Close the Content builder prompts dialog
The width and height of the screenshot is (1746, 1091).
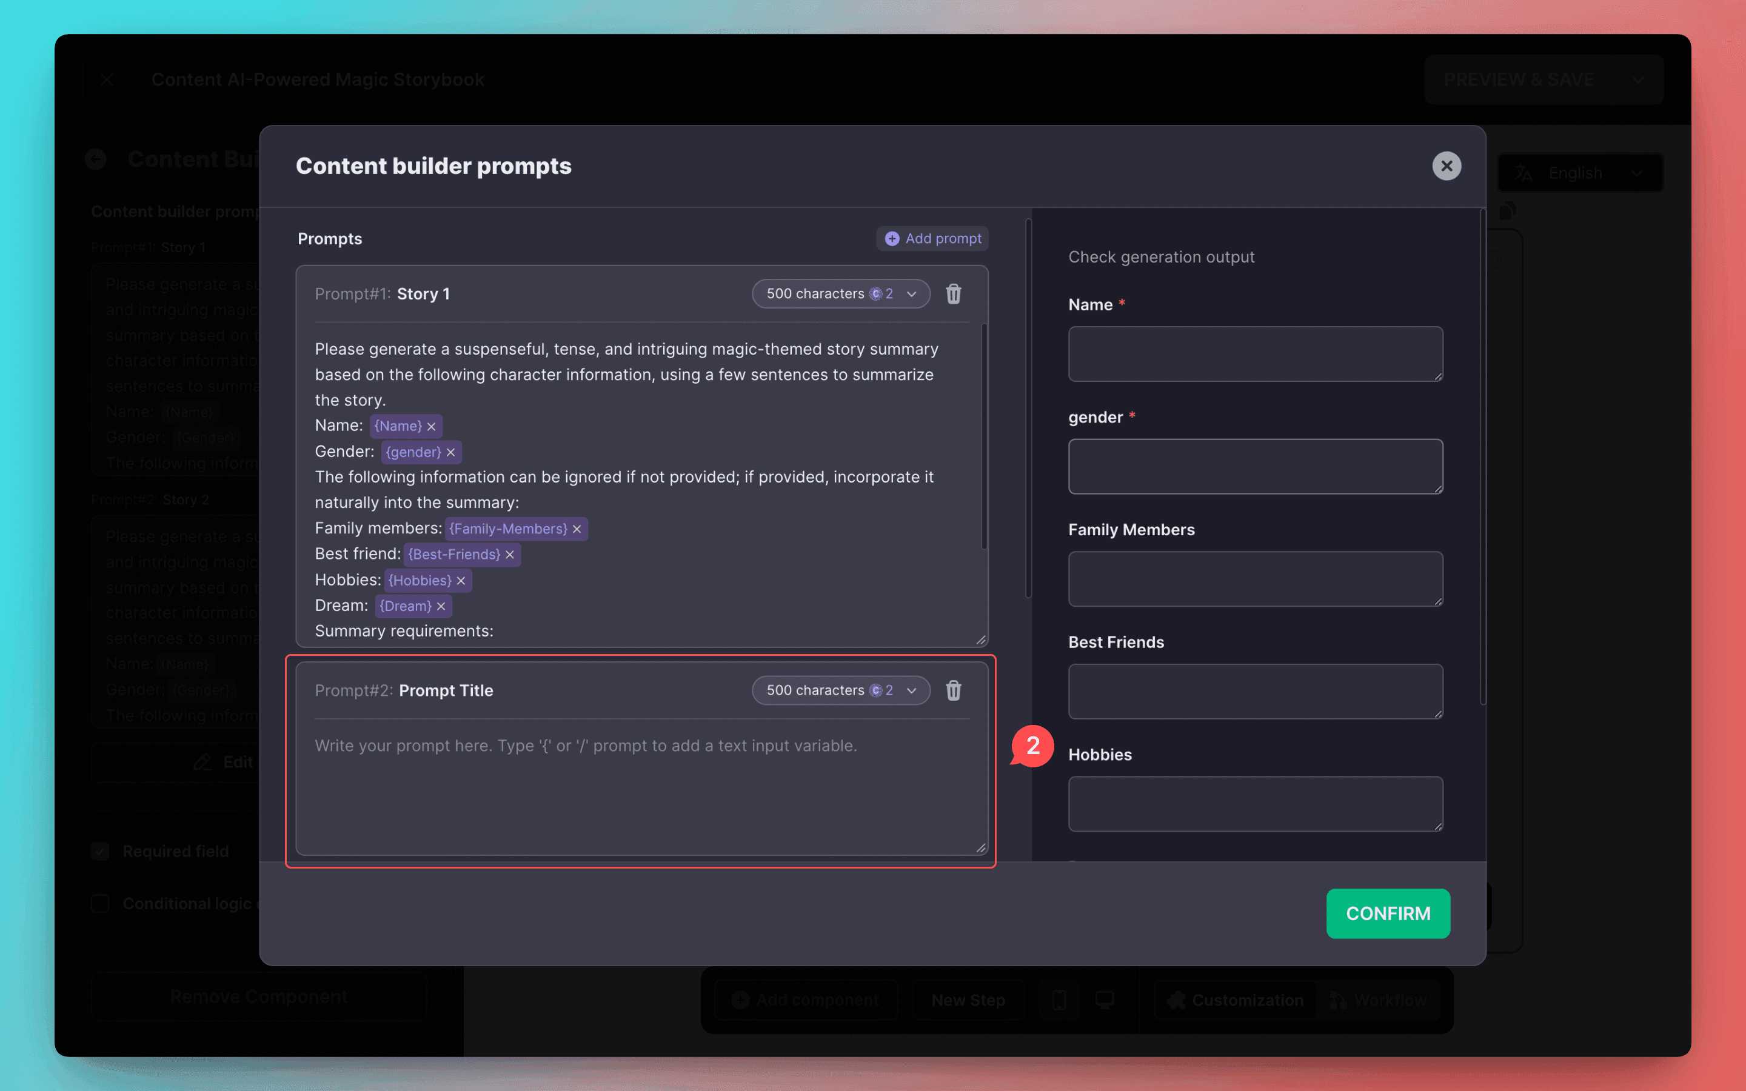coord(1446,166)
